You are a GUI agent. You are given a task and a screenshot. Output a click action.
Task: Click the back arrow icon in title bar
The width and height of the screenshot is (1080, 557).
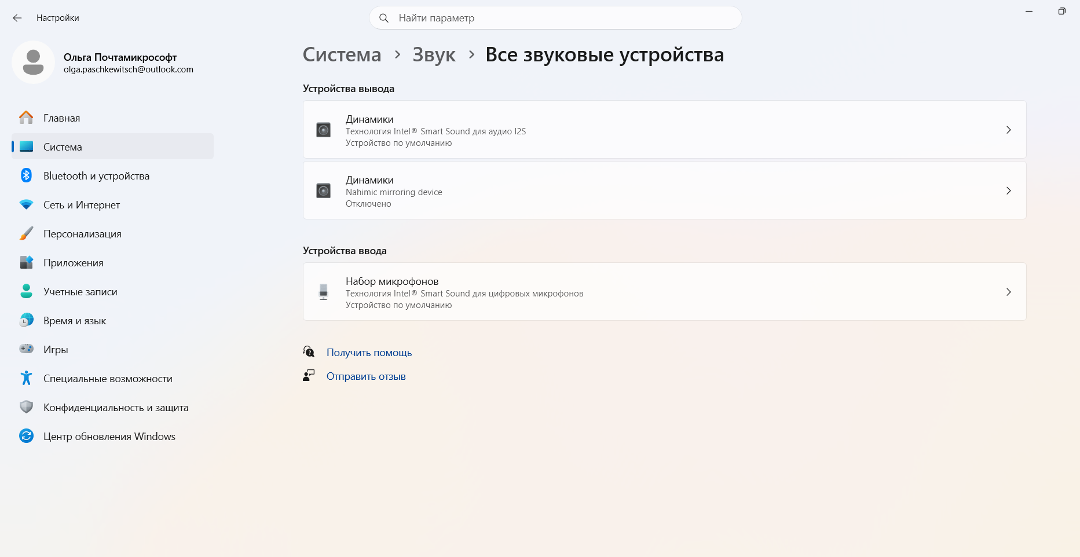pos(17,18)
